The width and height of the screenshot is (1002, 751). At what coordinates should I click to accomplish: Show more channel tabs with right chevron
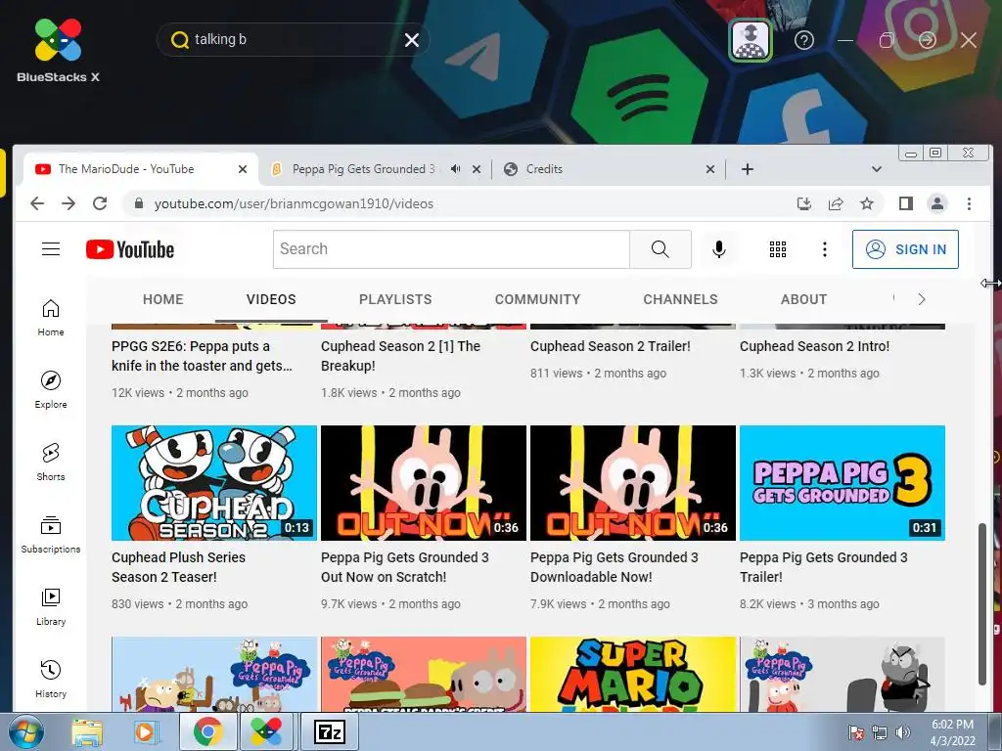[x=922, y=299]
